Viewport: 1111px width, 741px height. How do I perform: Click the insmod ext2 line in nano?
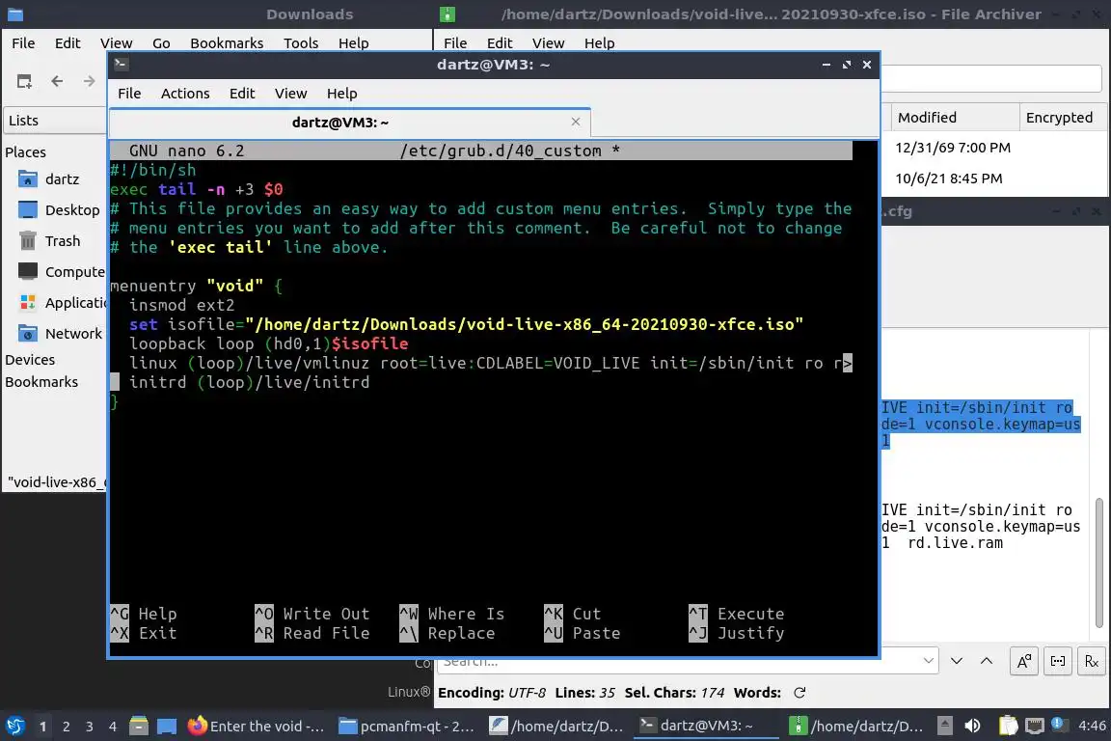181,305
